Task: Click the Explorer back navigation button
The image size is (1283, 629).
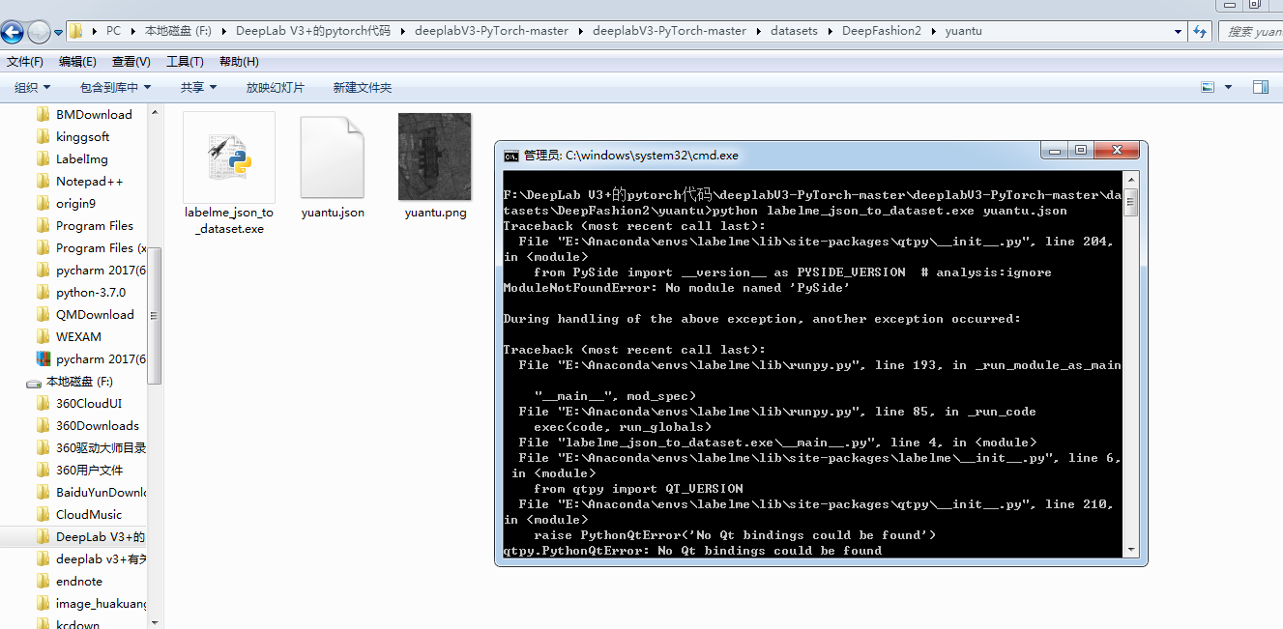Action: point(12,32)
